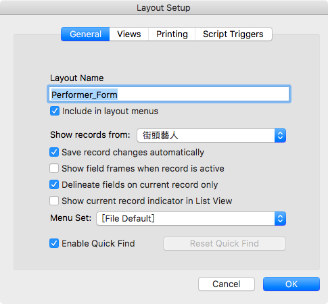Confirm layout settings with OK
Screen dimensions: 328x304
[291, 284]
